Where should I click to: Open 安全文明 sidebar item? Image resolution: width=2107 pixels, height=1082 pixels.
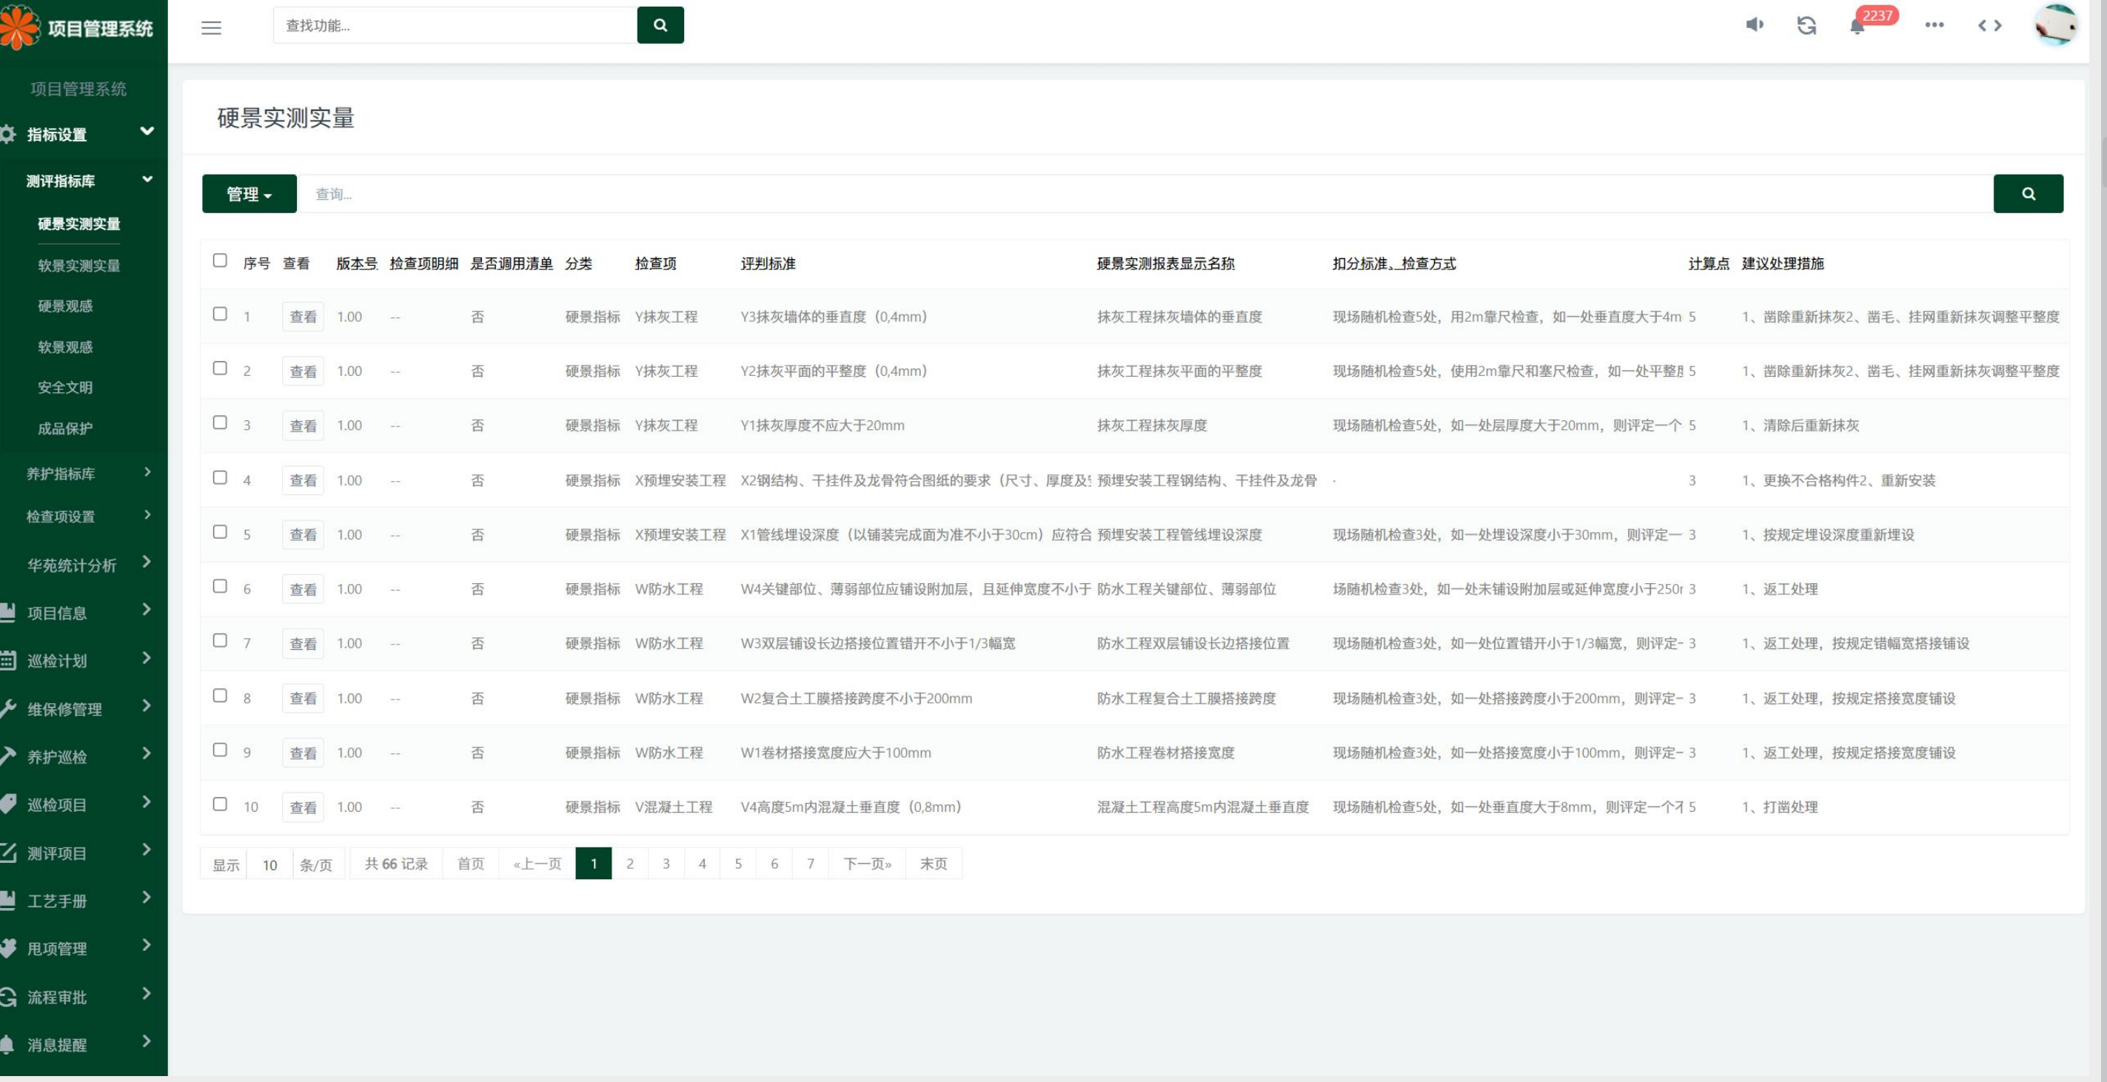64,388
